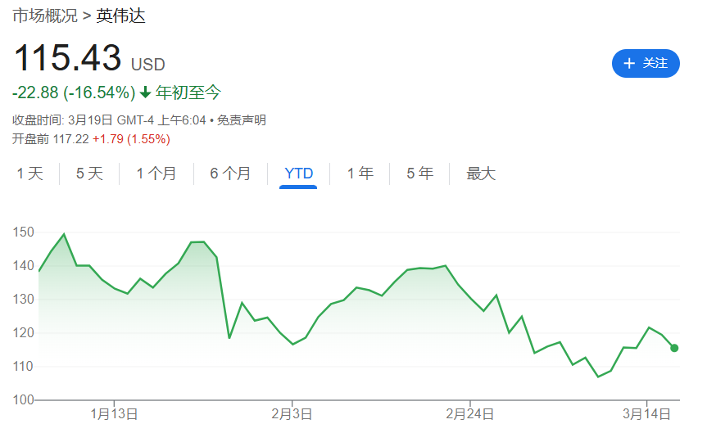Select the 1 天 time range tab
Viewport: 707px width, 433px height.
29,174
